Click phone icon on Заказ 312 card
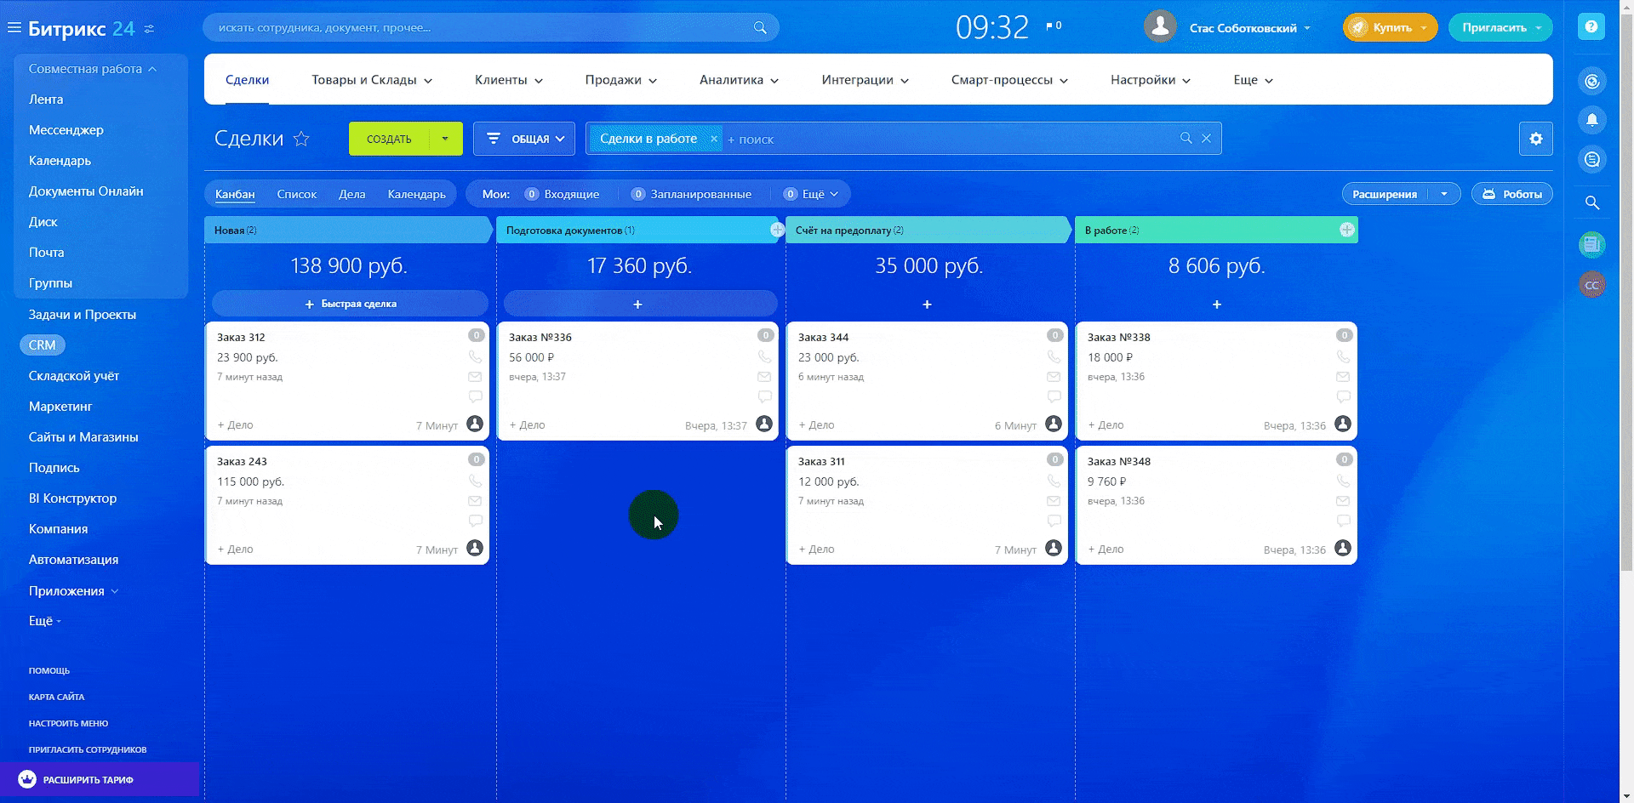The width and height of the screenshot is (1634, 803). [475, 357]
